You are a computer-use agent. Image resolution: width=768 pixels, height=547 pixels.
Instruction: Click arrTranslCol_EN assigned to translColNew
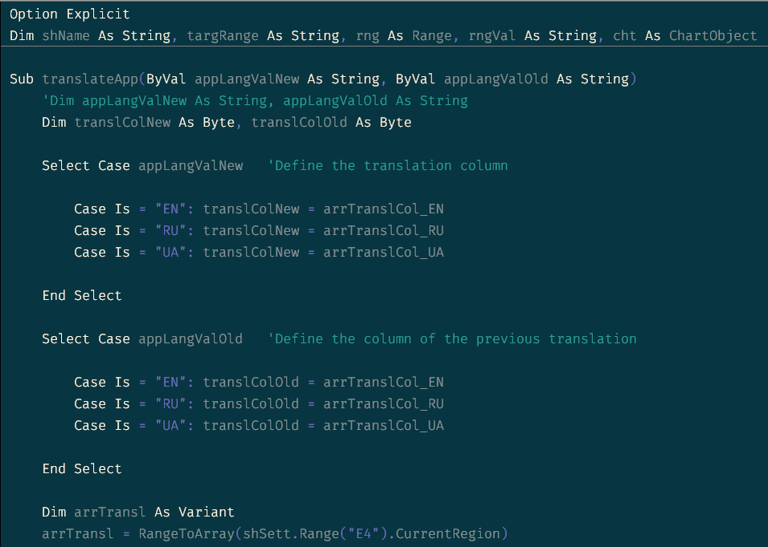[x=383, y=209]
